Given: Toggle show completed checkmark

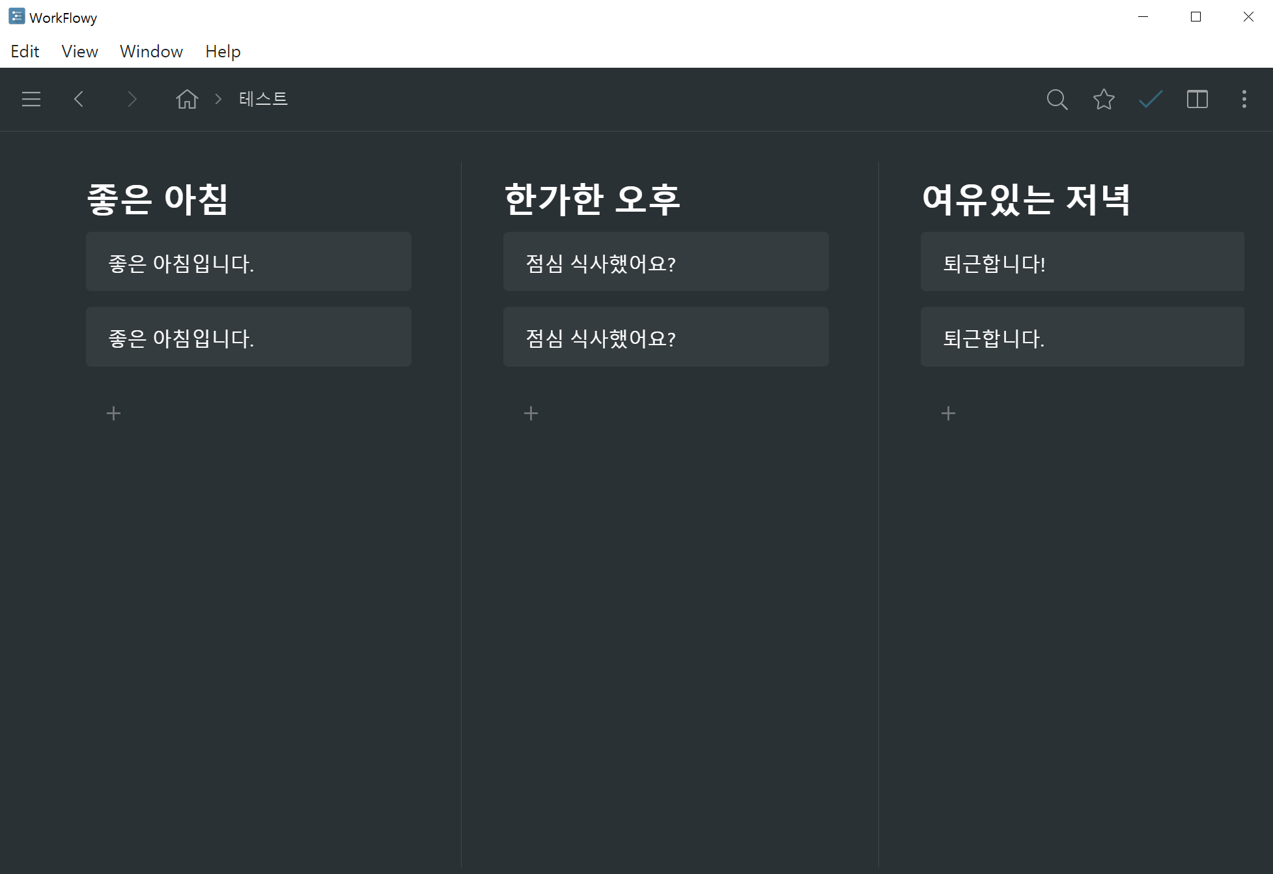Looking at the screenshot, I should 1151,99.
